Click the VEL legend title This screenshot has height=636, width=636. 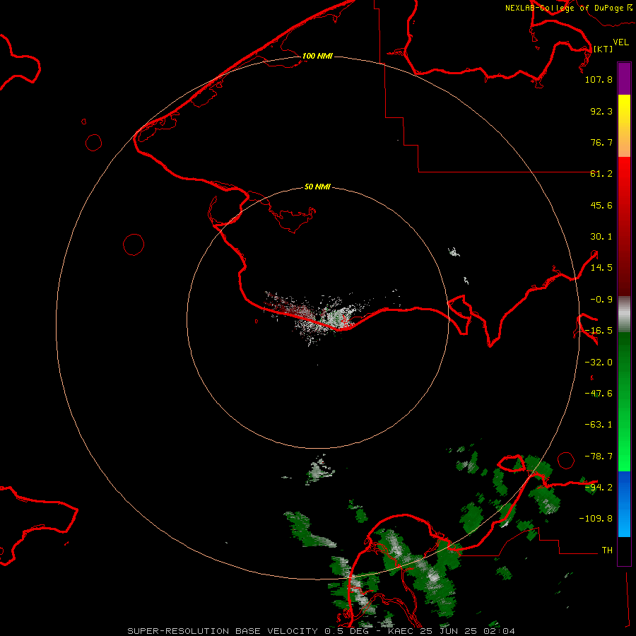[x=620, y=42]
